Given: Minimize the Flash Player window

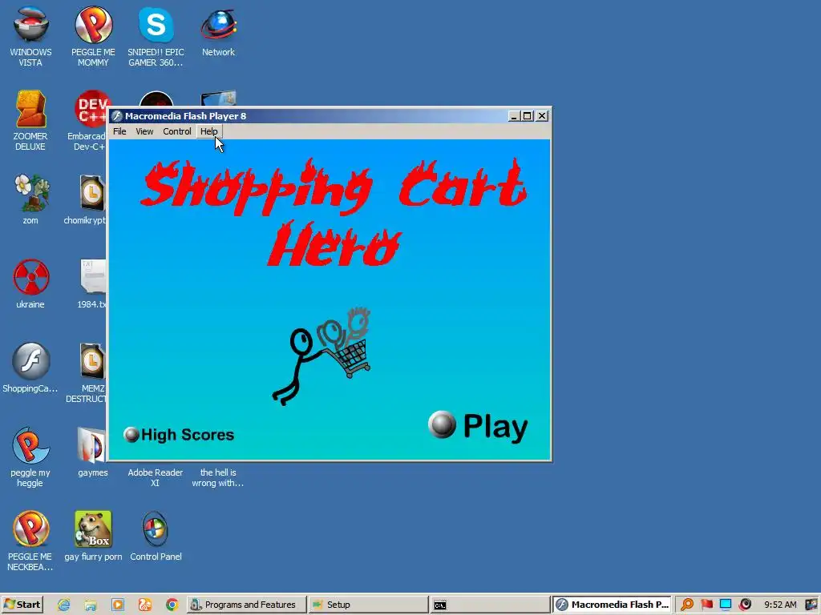Looking at the screenshot, I should coord(514,116).
